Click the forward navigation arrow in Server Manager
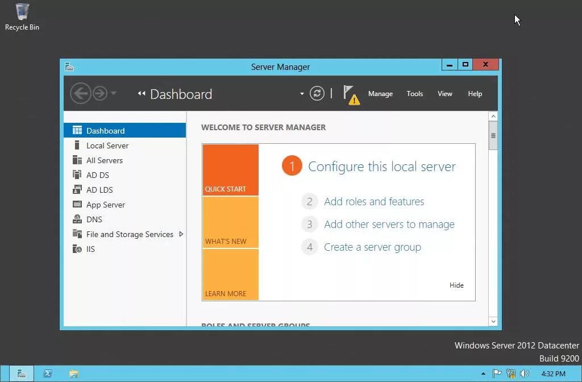 pos(100,93)
